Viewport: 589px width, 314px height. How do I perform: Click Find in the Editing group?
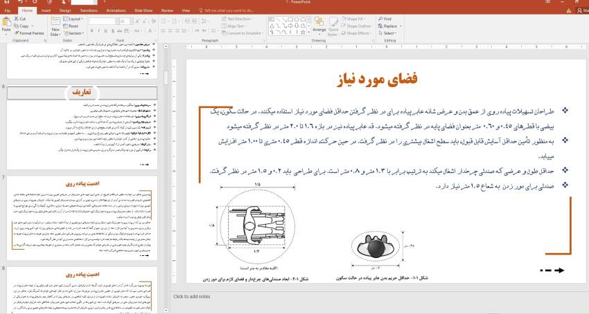[x=385, y=19]
